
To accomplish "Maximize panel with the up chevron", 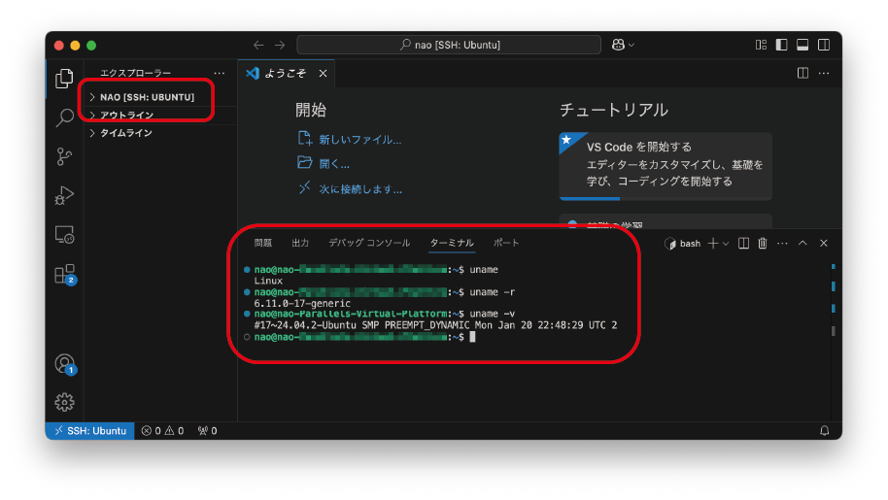I will click(803, 244).
